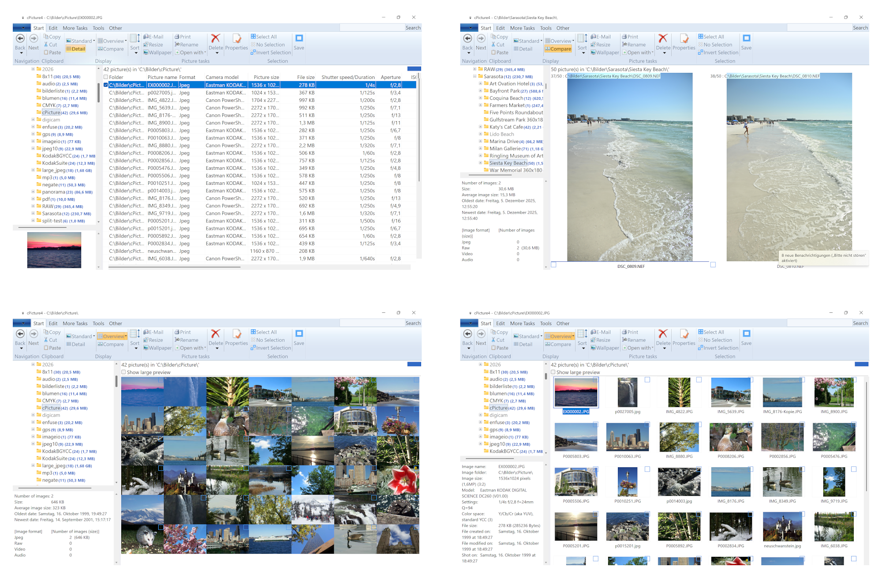
Task: Switch to the Tools ribbon tab
Action: pyautogui.click(x=98, y=28)
